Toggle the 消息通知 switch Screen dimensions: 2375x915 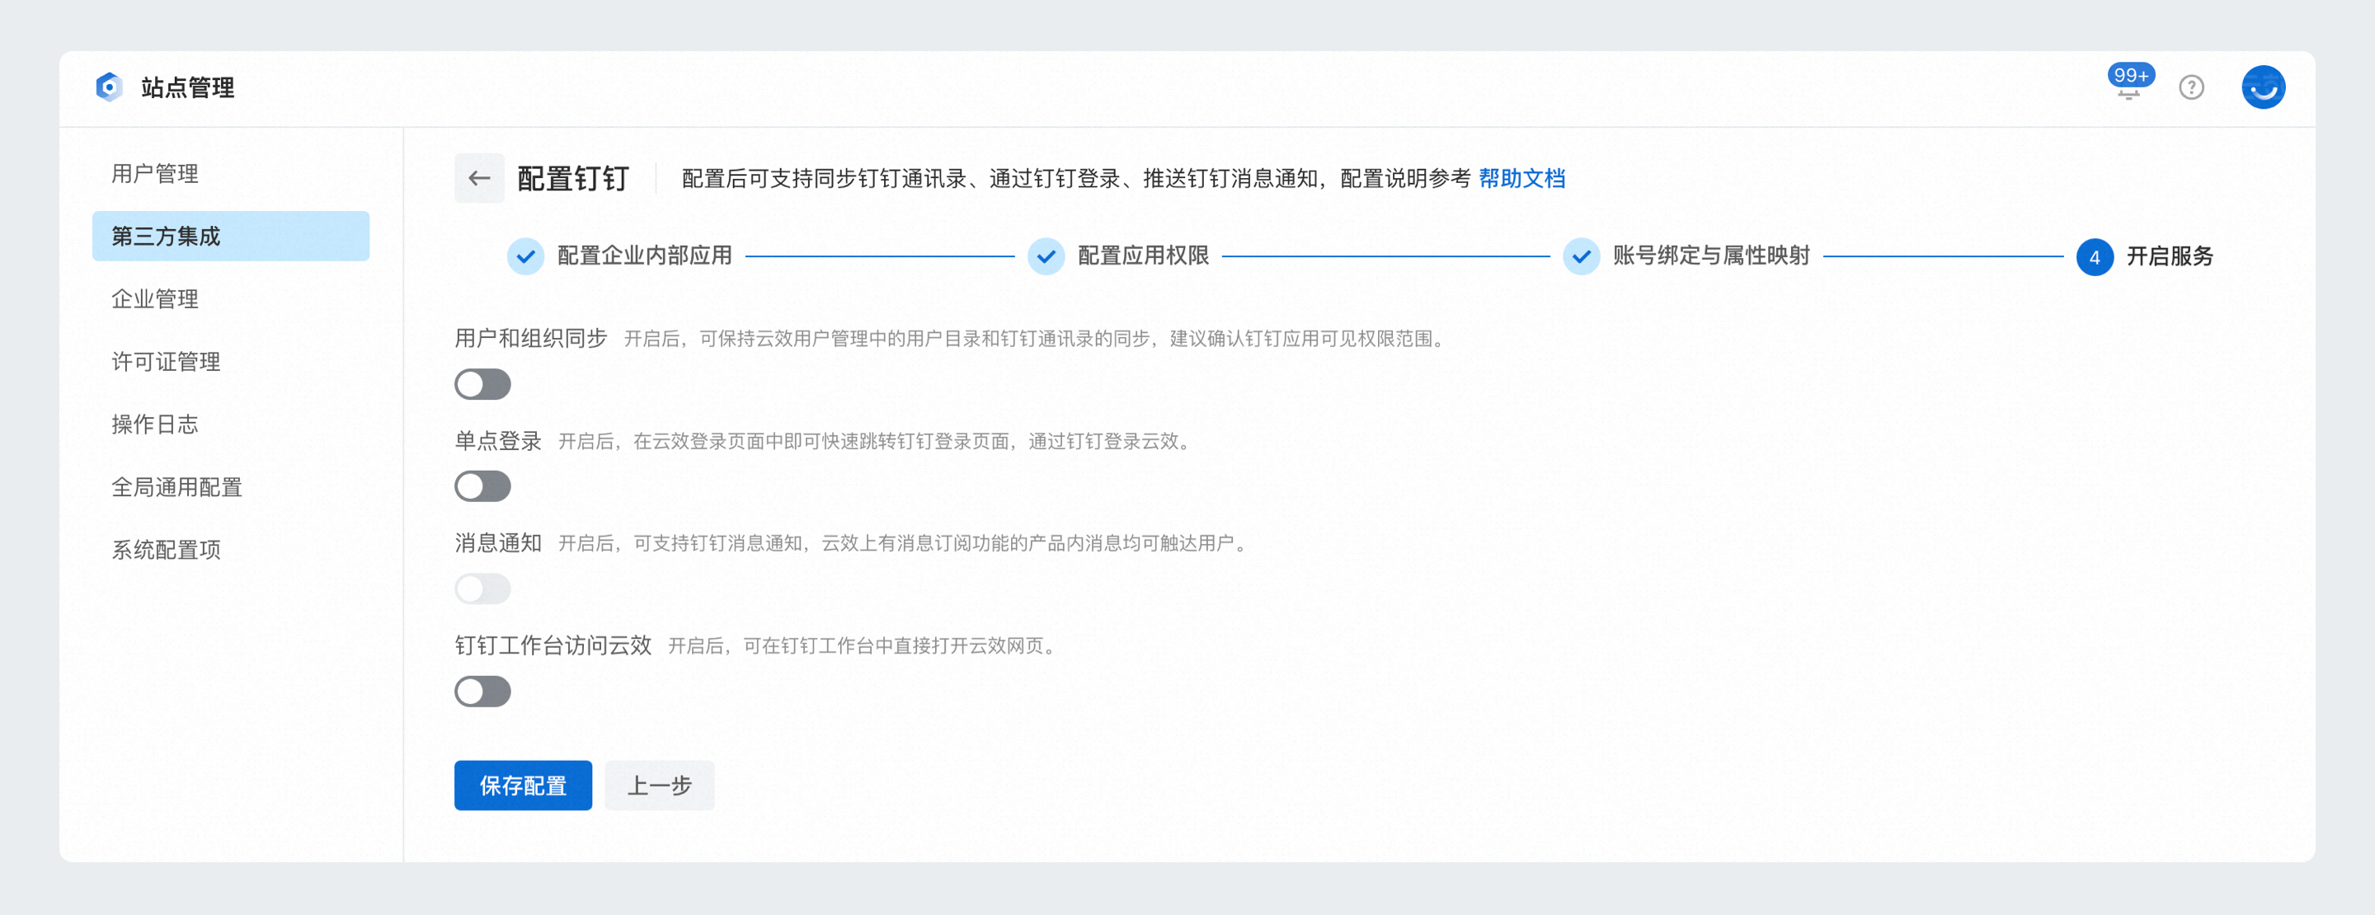pos(482,589)
